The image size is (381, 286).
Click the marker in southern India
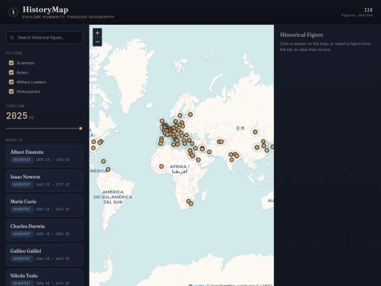[231, 160]
